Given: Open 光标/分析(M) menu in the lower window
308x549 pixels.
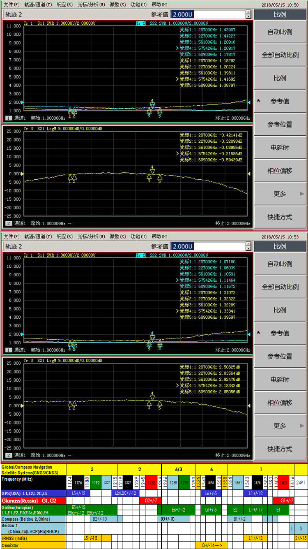Looking at the screenshot, I should coord(91,236).
